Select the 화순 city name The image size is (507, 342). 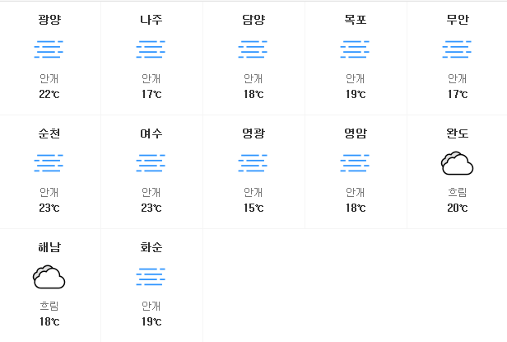[x=151, y=247]
